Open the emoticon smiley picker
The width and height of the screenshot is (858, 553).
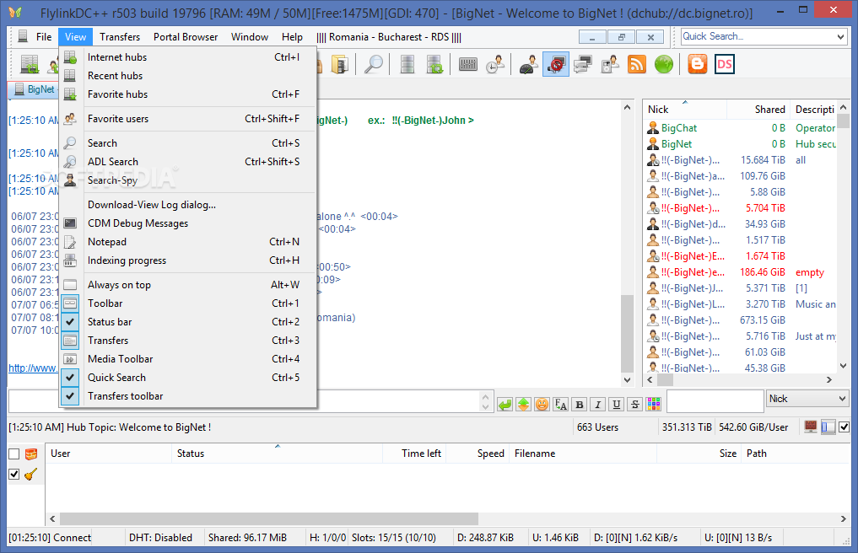pos(542,405)
